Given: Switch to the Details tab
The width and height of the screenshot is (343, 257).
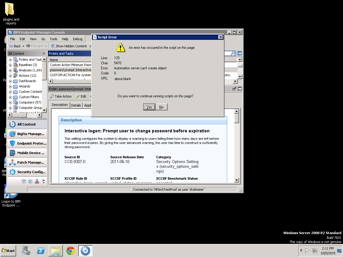Looking at the screenshot, I should coord(76,105).
